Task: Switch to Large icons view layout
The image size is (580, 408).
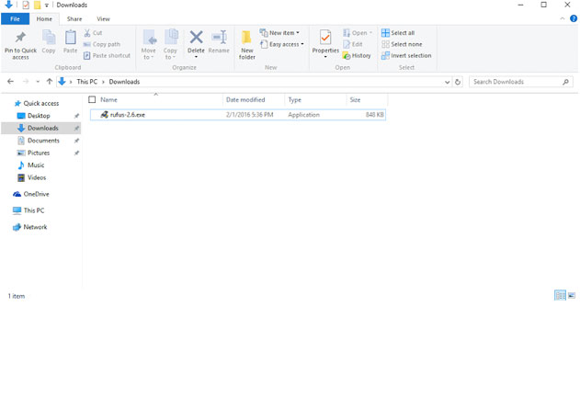Action: 572,295
